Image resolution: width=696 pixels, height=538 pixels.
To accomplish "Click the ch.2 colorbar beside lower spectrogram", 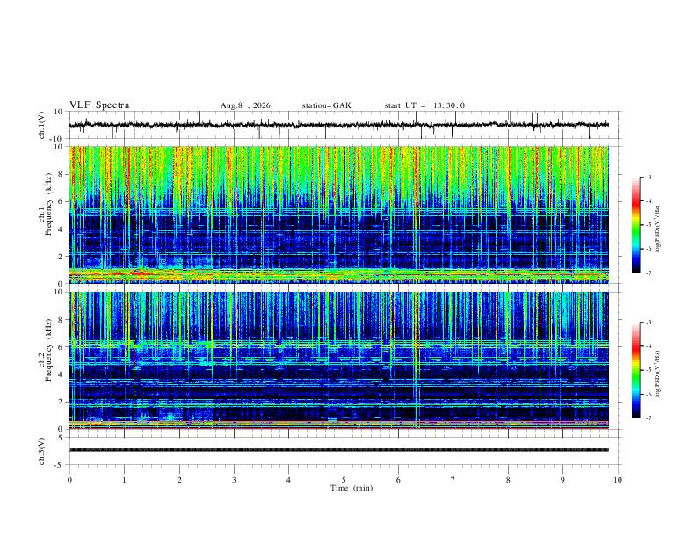I will point(636,370).
